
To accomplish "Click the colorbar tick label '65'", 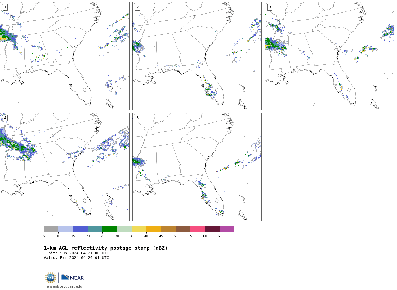I will click(220, 236).
